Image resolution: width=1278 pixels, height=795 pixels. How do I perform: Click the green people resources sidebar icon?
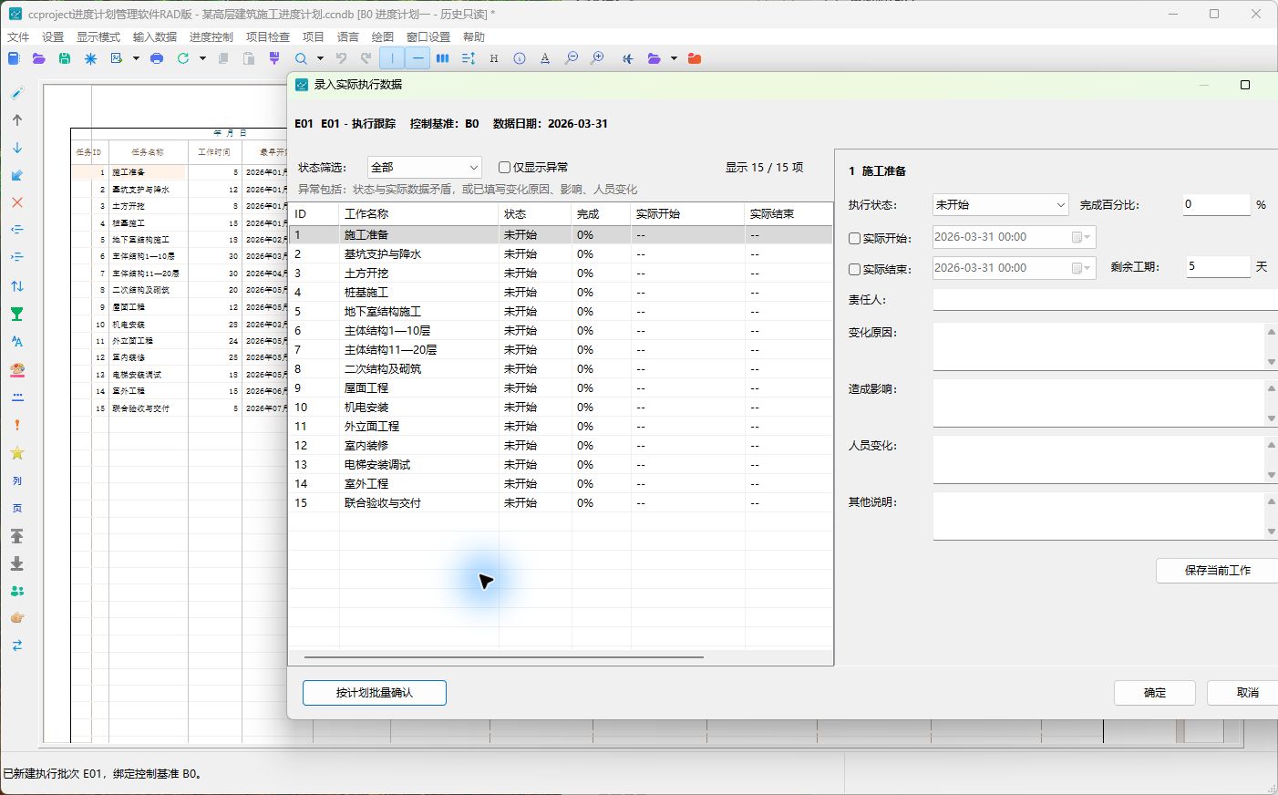[x=17, y=591]
